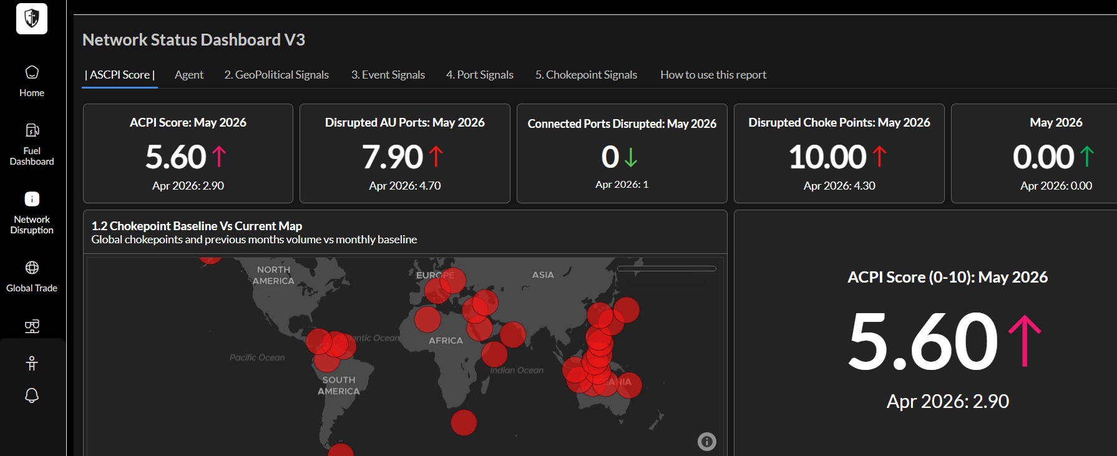The height and width of the screenshot is (456, 1117).
Task: Click the red marker below South America
Action: 341,450
